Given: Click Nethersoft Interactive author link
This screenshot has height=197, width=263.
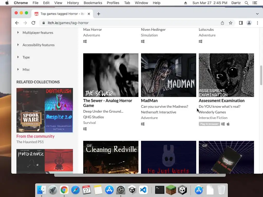Looking at the screenshot, I should click(x=158, y=112).
